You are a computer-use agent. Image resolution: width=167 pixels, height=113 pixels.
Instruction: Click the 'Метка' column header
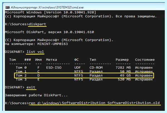51,60
